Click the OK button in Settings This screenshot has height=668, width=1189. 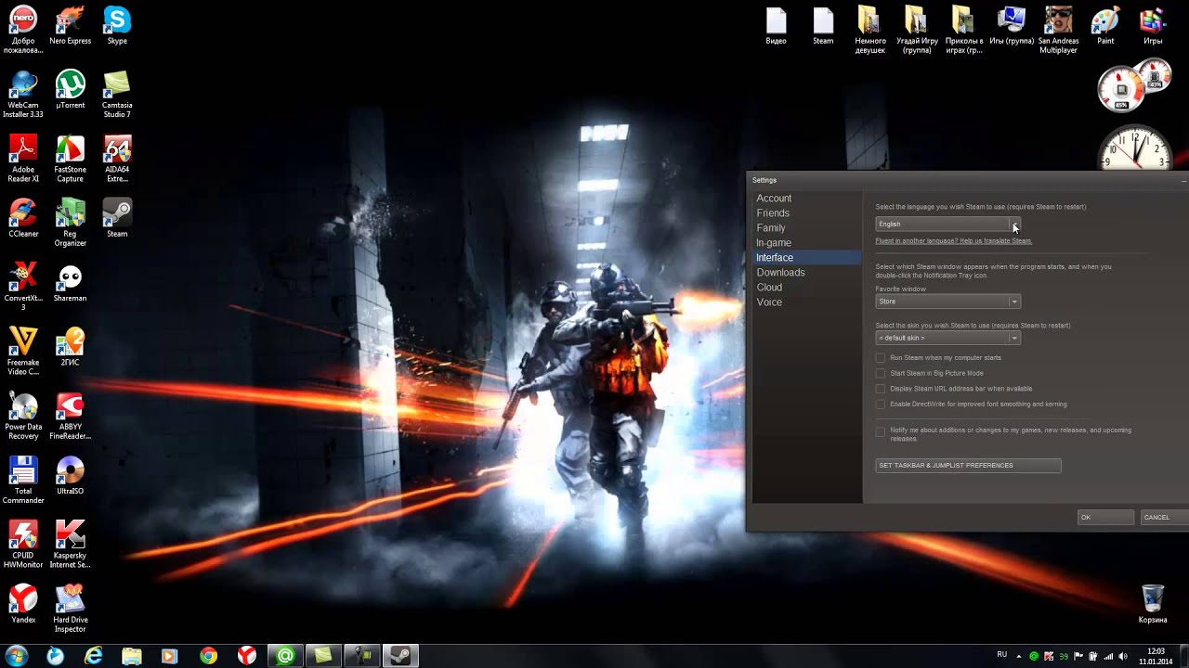point(1105,518)
